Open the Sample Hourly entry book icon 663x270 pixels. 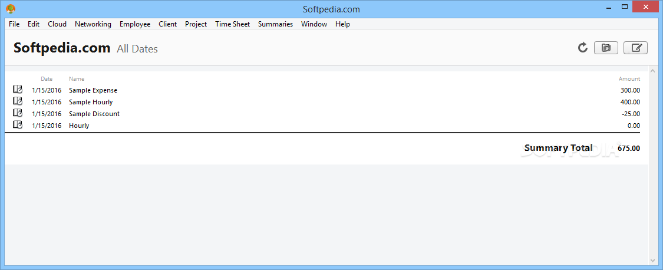(17, 101)
